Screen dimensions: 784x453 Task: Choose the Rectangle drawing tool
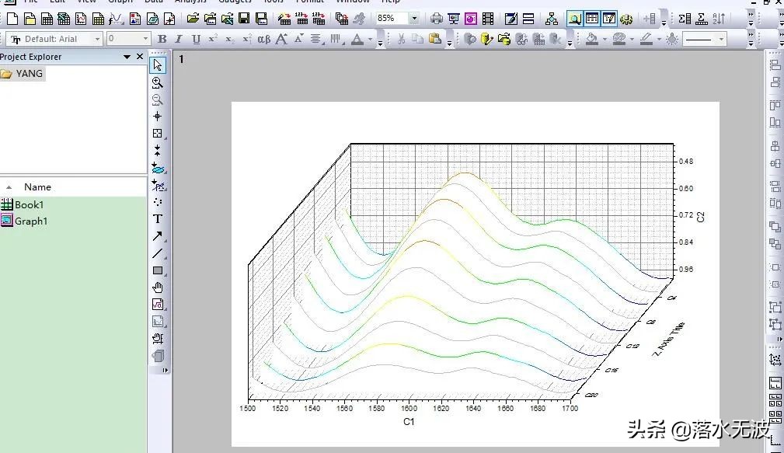tap(158, 270)
